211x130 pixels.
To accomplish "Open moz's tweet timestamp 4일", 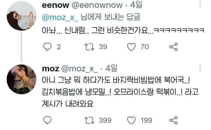I will pyautogui.click(x=111, y=68).
